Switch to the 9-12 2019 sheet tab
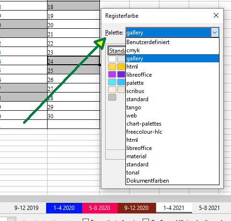Screen dimensions: 231x221 26,208
